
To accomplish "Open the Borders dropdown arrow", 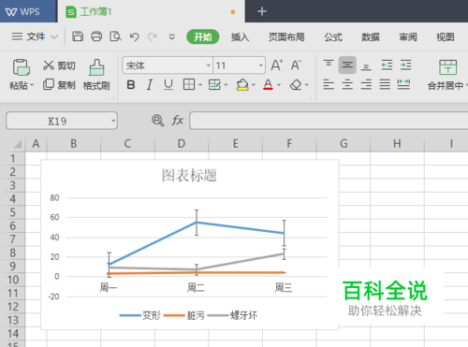I will pyautogui.click(x=200, y=85).
